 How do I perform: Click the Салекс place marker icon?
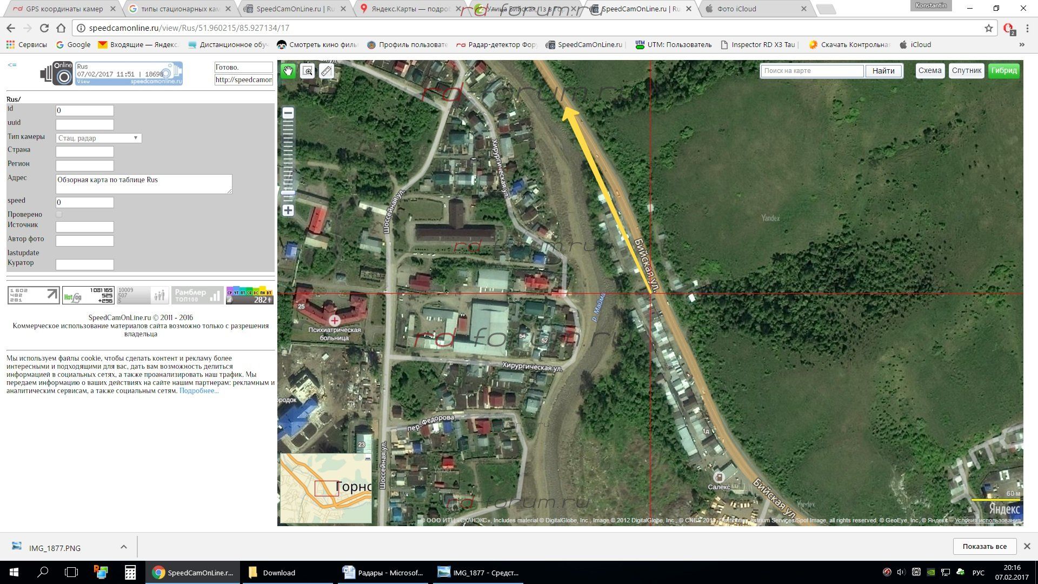[x=718, y=477]
